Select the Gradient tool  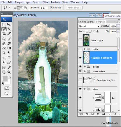pyautogui.click(x=9, y=48)
